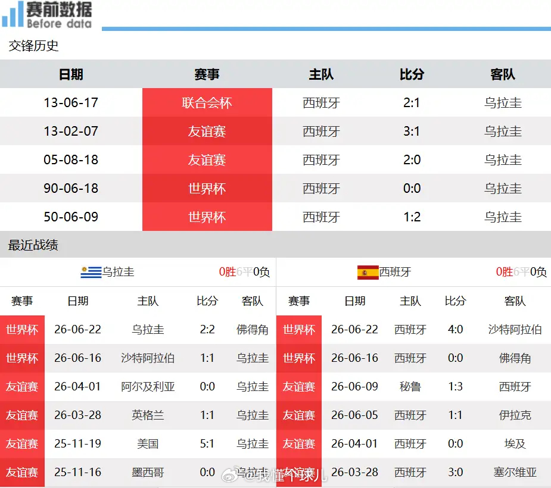
Task: Click 秘鲁 in Spain's recent results
Action: (x=410, y=387)
